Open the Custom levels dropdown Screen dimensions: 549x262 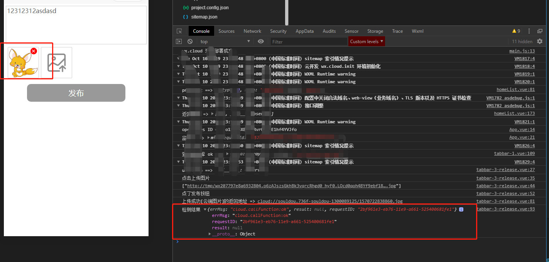coord(367,42)
